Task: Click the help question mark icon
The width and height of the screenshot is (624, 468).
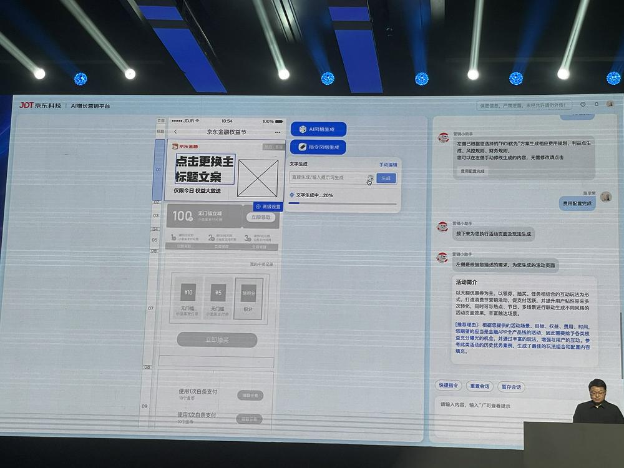Action: coord(583,104)
